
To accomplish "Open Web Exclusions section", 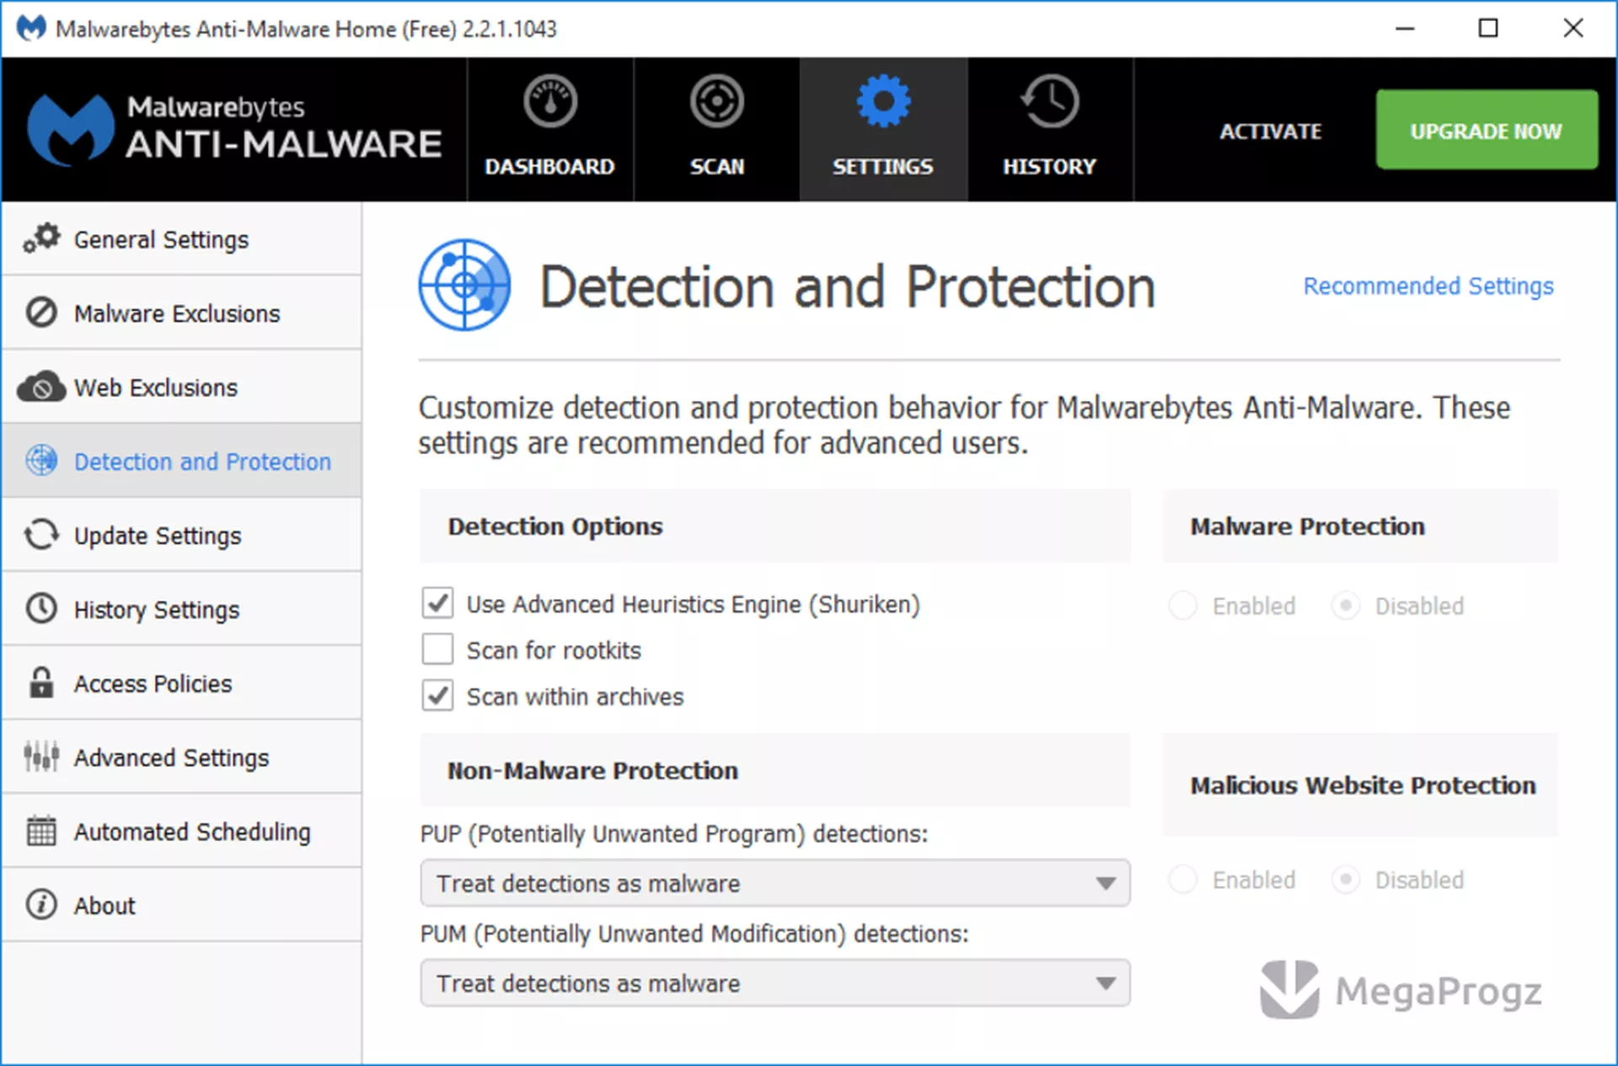I will (x=181, y=387).
